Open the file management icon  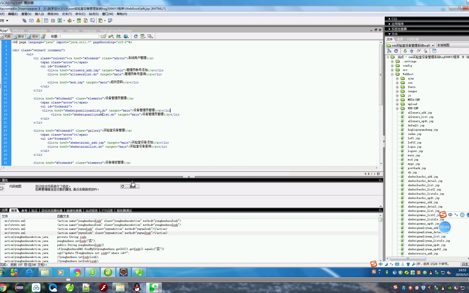119,36
